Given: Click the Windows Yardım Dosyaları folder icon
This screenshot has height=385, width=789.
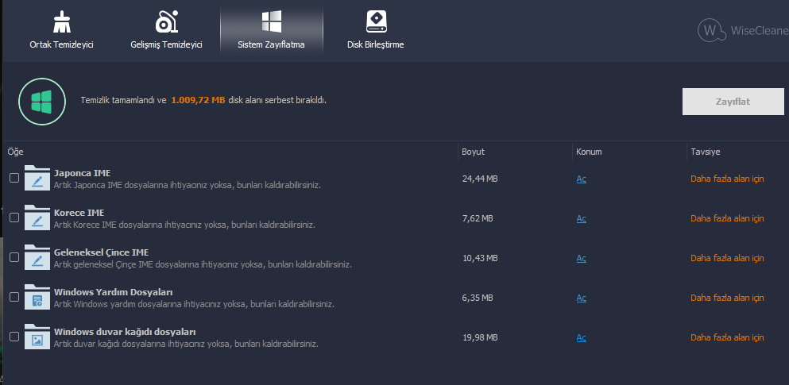Looking at the screenshot, I should click(x=37, y=297).
